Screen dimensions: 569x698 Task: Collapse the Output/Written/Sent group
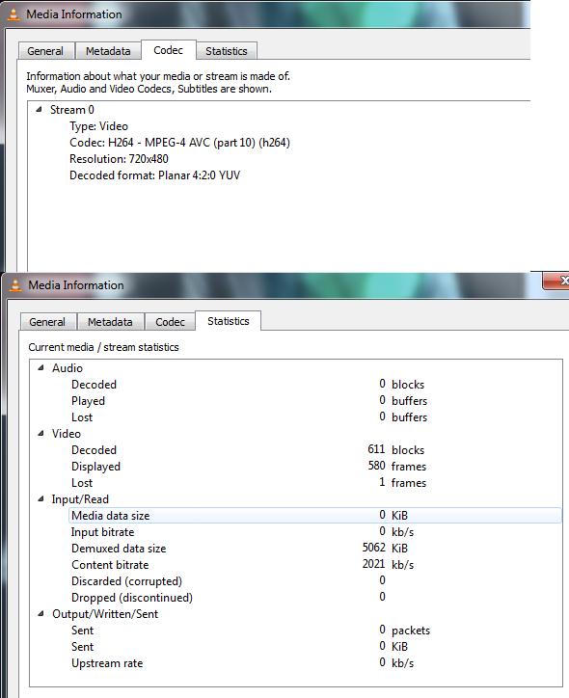click(41, 614)
